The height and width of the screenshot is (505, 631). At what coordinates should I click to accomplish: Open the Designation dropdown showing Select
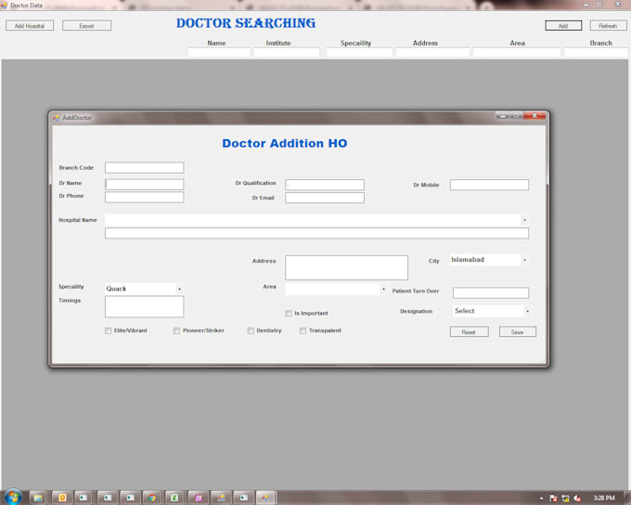pyautogui.click(x=527, y=311)
